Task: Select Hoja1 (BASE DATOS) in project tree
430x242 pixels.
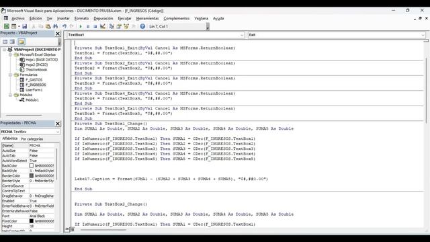Action: point(42,60)
